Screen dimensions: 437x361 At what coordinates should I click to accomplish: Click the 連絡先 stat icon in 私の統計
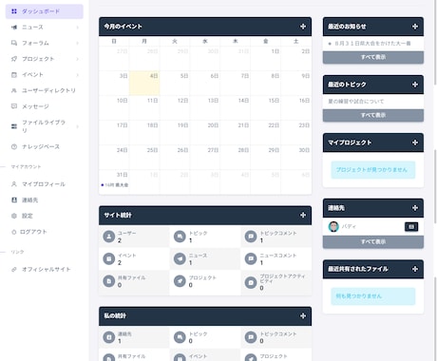[x=109, y=337]
